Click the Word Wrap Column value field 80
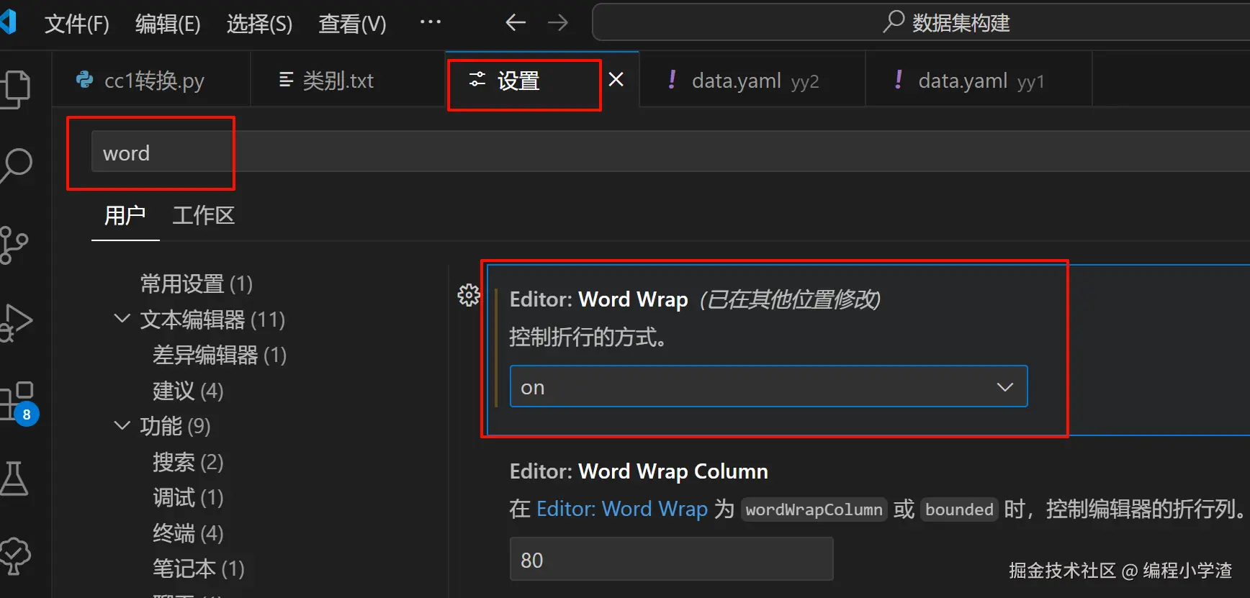 [671, 559]
